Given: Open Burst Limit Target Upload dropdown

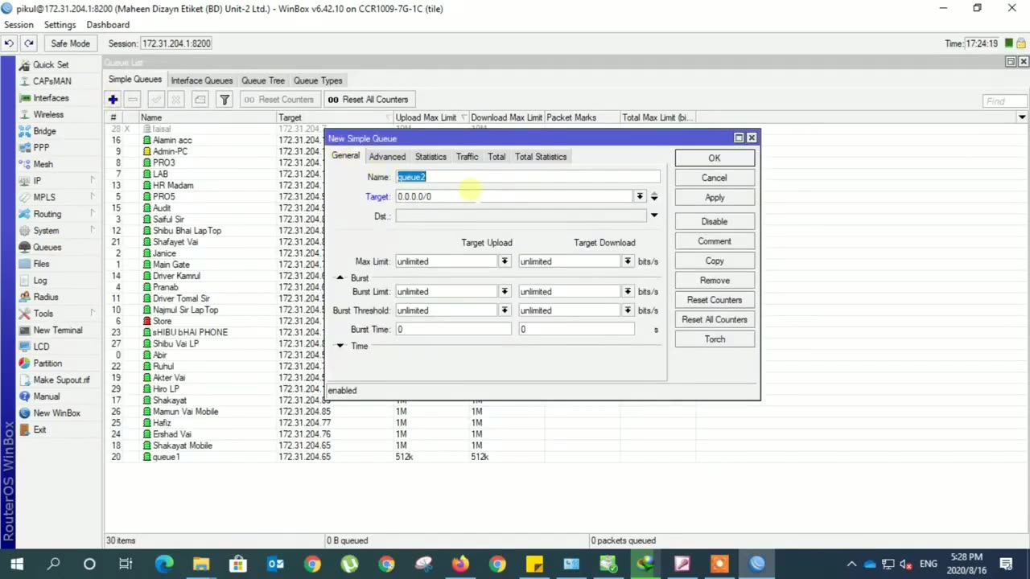Looking at the screenshot, I should point(505,291).
